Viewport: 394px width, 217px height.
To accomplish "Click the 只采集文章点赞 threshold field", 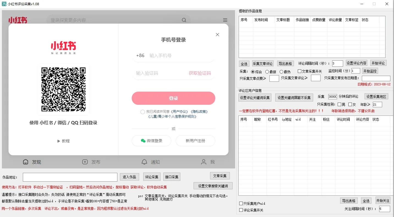I will tap(274, 78).
